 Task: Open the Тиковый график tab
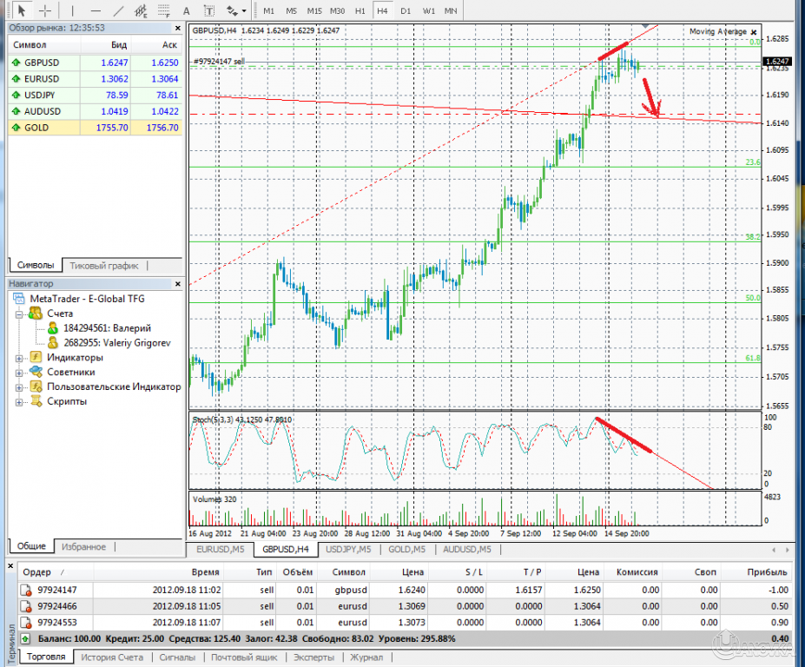coord(103,265)
